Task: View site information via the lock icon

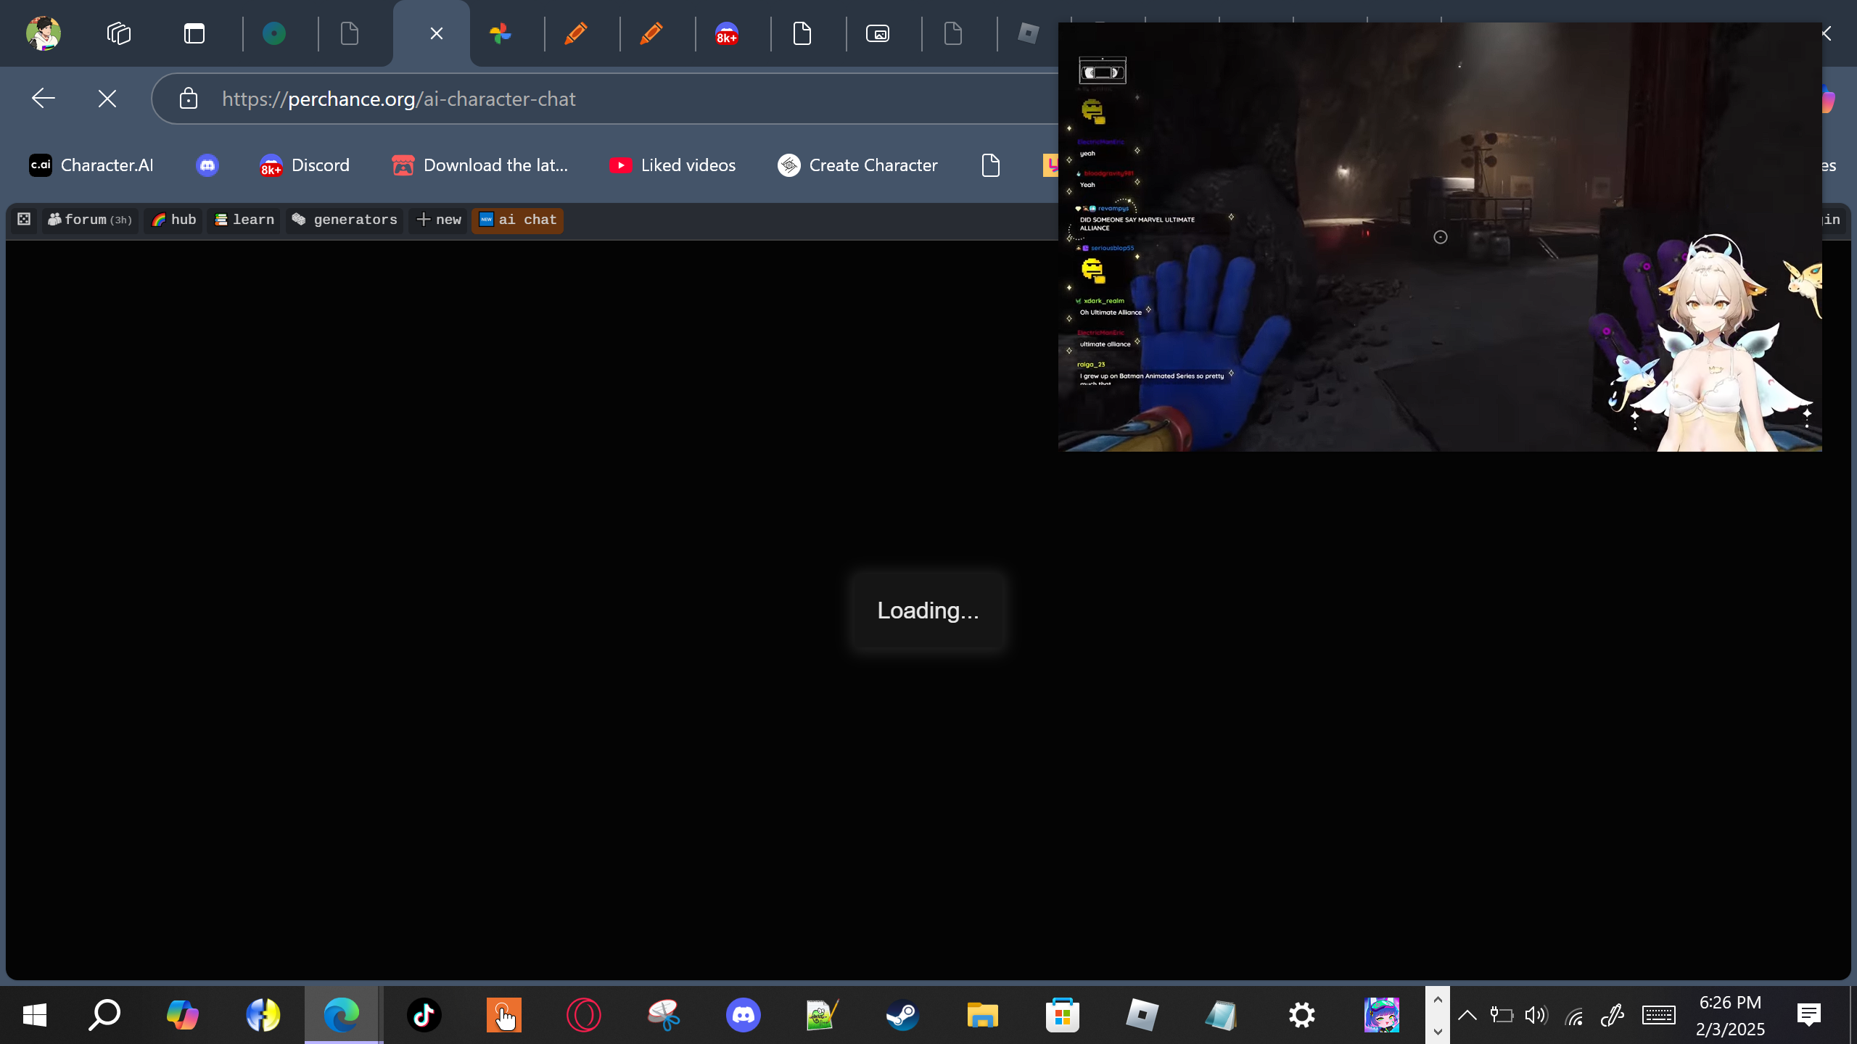Action: [x=189, y=99]
